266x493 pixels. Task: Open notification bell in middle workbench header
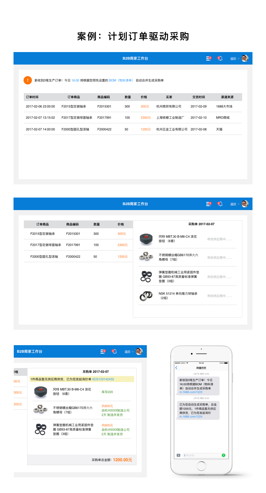[220, 204]
